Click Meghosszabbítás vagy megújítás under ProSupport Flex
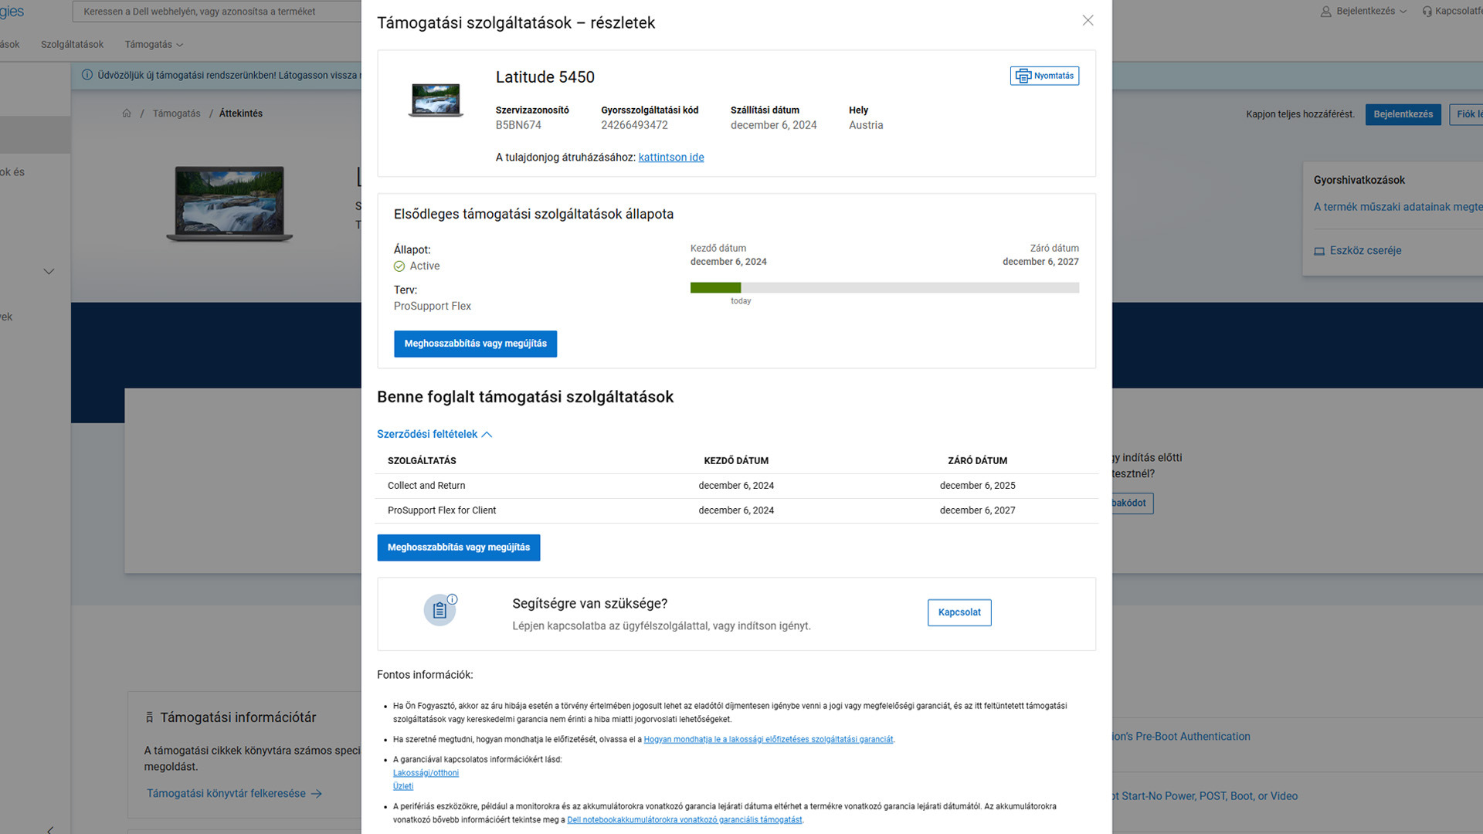The width and height of the screenshot is (1483, 834). pyautogui.click(x=475, y=344)
